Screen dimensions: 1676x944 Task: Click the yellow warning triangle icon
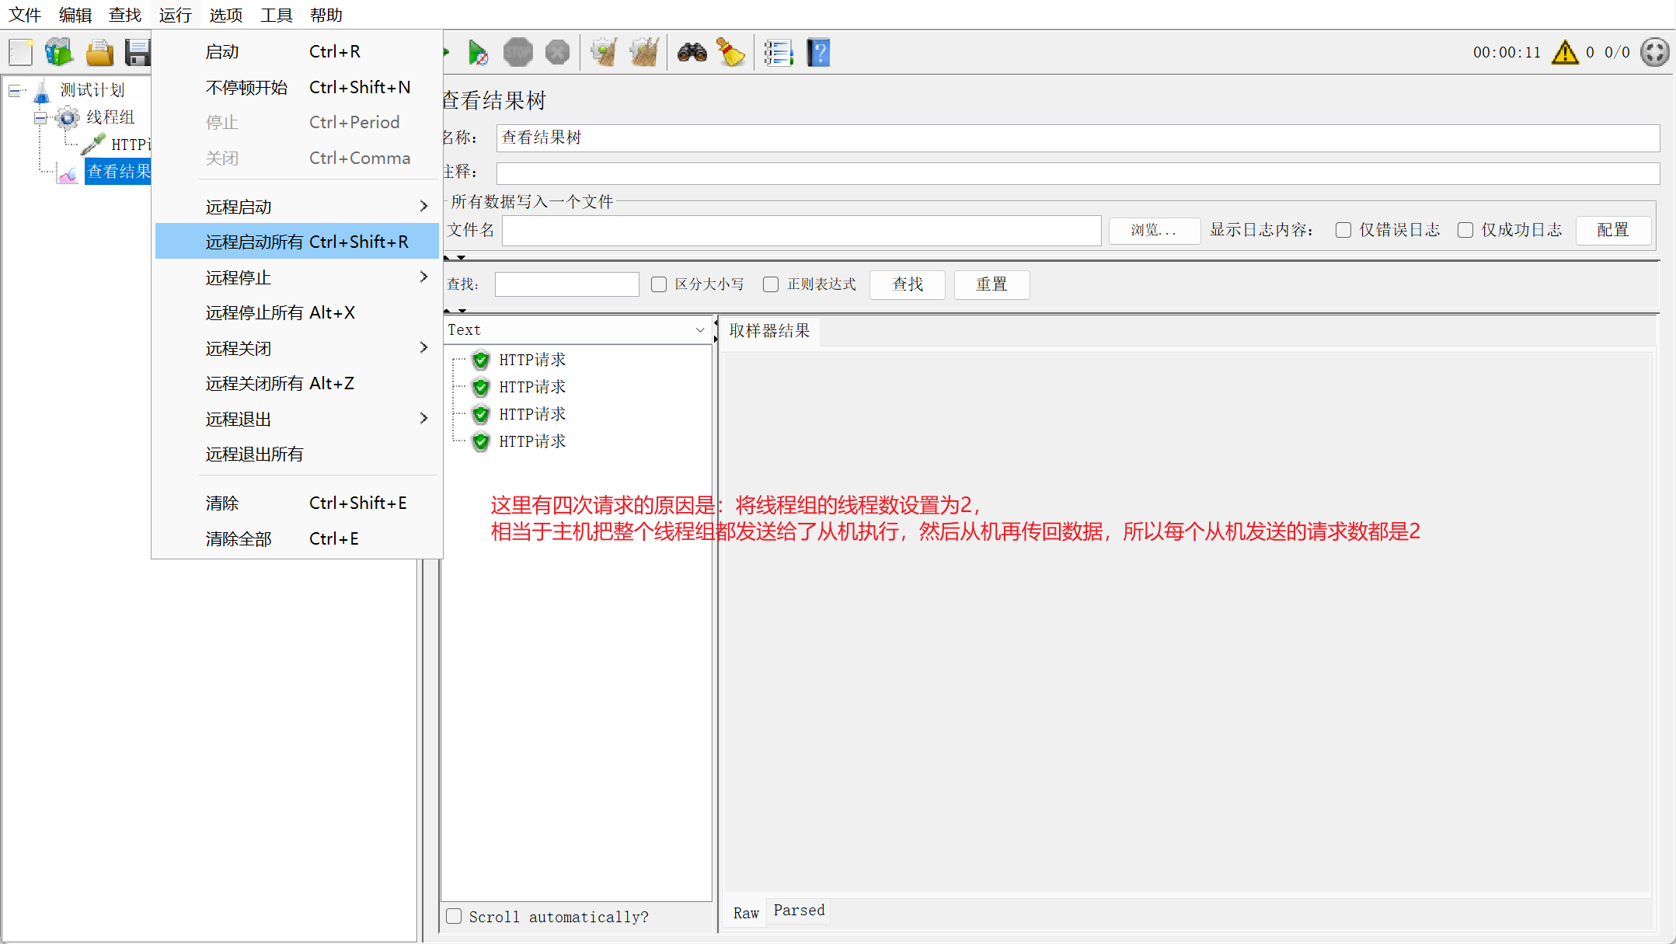point(1565,53)
